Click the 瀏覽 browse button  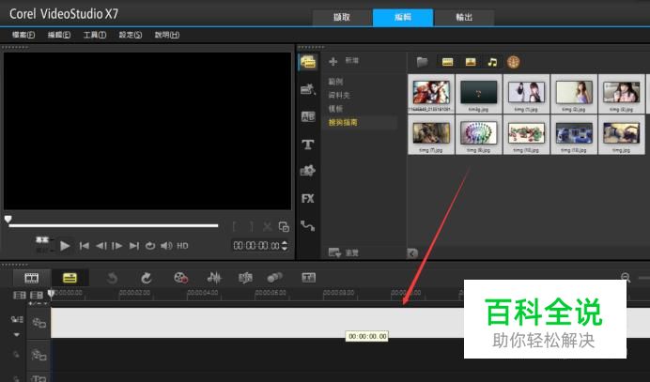click(x=344, y=252)
